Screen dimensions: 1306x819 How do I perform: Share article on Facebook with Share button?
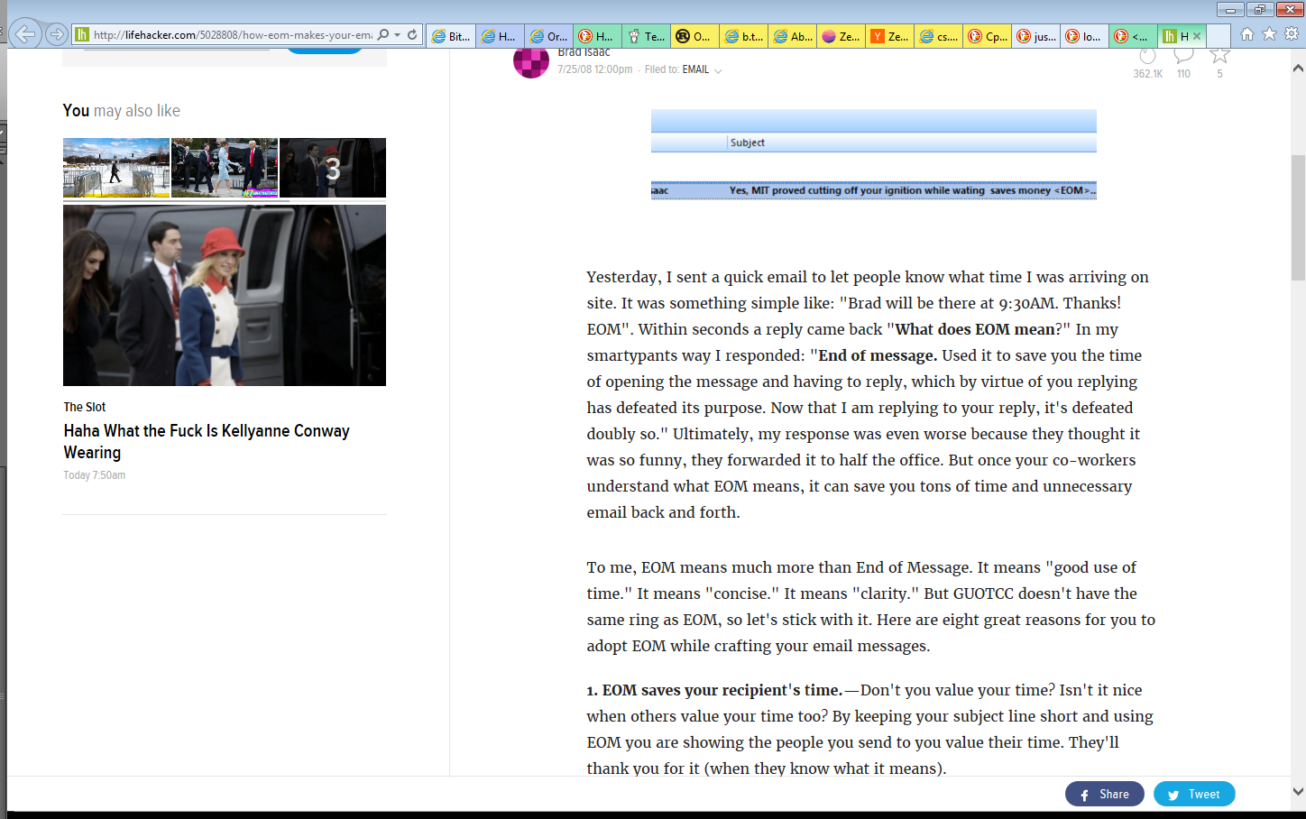[1105, 794]
